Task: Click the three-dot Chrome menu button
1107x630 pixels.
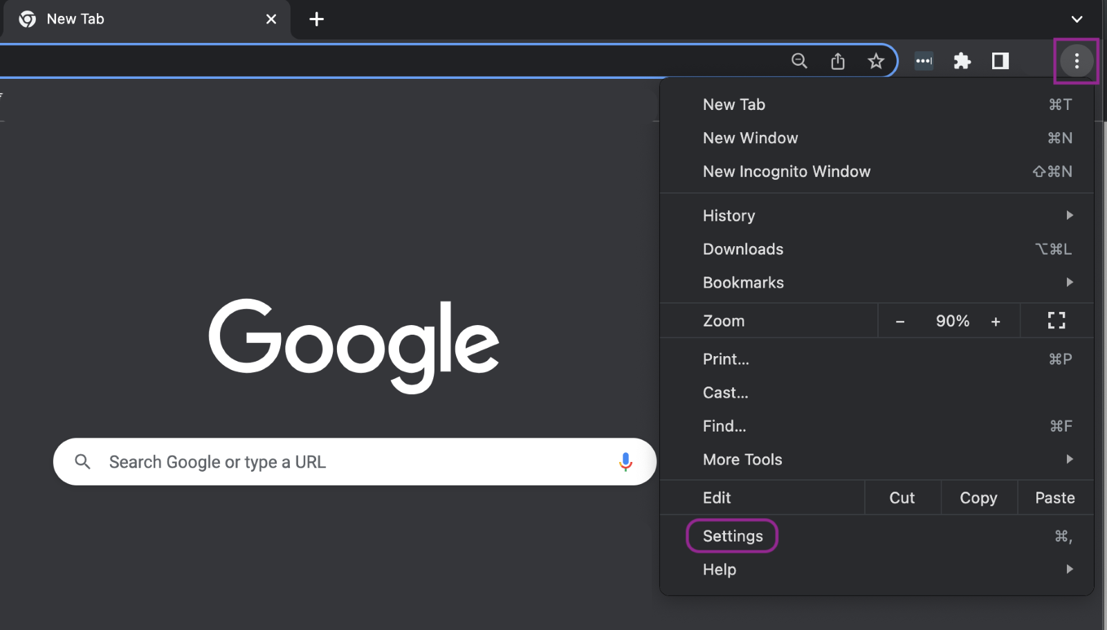Action: click(1076, 61)
